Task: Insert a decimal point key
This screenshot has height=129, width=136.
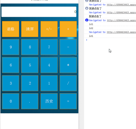Action: coord(30,101)
